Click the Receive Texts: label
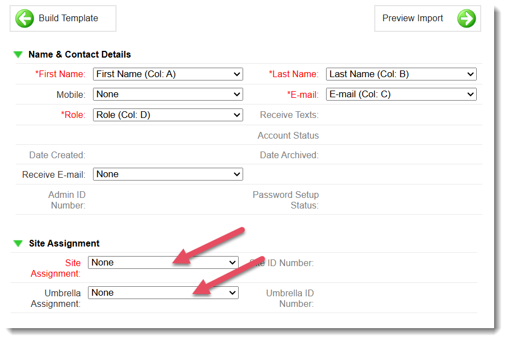The height and width of the screenshot is (341, 507). click(x=289, y=115)
